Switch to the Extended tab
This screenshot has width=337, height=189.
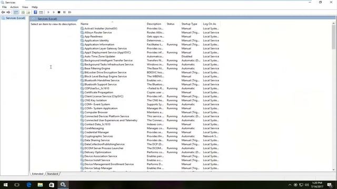(x=37, y=174)
